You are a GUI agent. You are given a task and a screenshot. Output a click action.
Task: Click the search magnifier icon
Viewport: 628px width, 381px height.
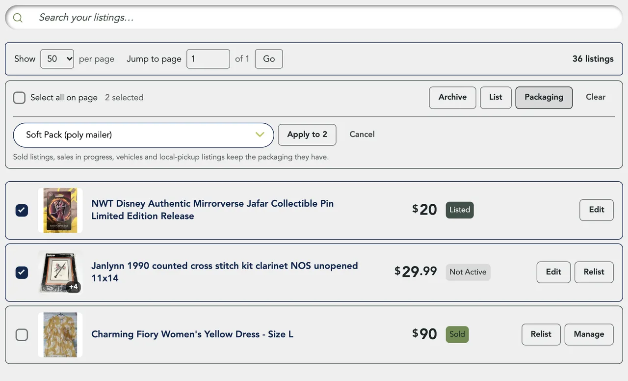click(18, 18)
